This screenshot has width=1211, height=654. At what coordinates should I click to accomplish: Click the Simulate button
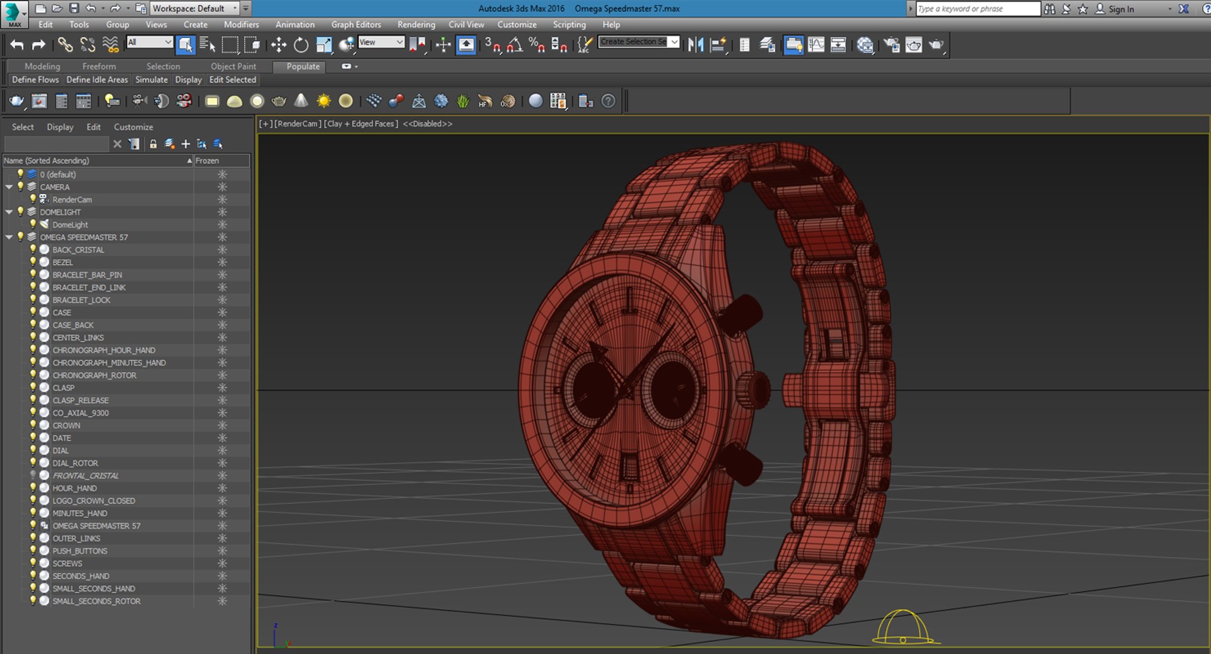(151, 79)
